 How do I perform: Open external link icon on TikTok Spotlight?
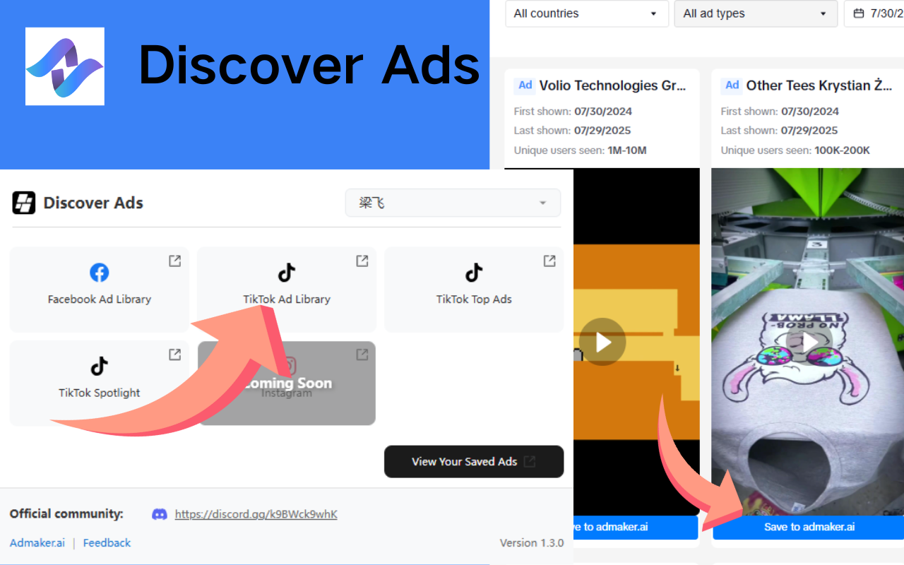tap(174, 355)
